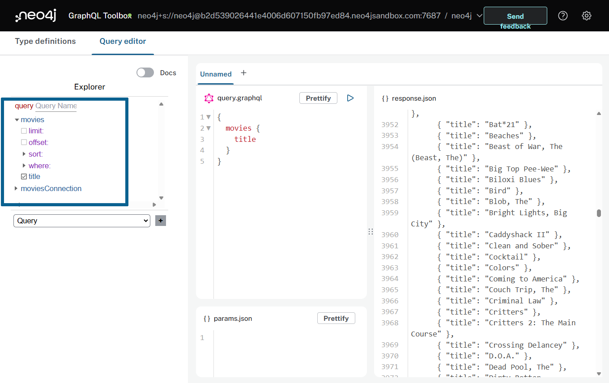609x383 pixels.
Task: Click the panel resize grip handle
Action: [x=371, y=231]
